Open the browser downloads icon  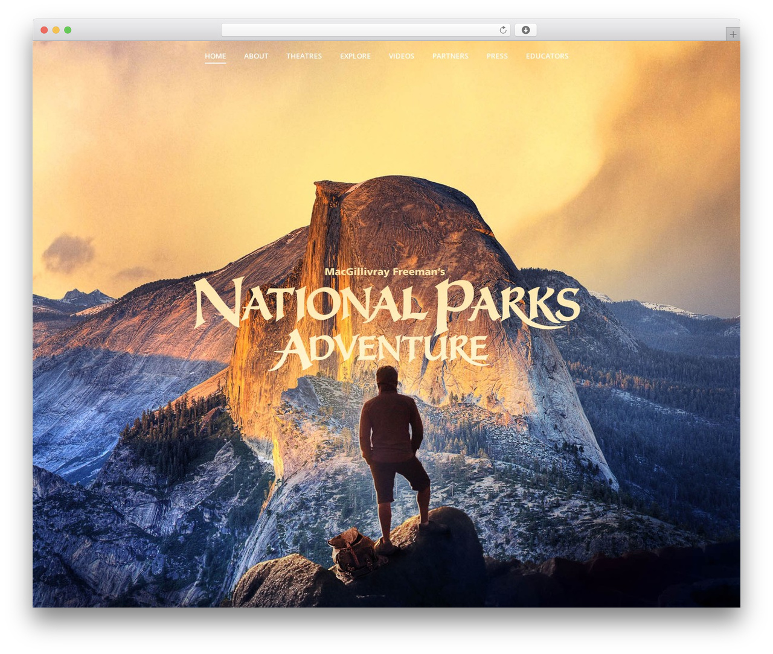coord(525,30)
